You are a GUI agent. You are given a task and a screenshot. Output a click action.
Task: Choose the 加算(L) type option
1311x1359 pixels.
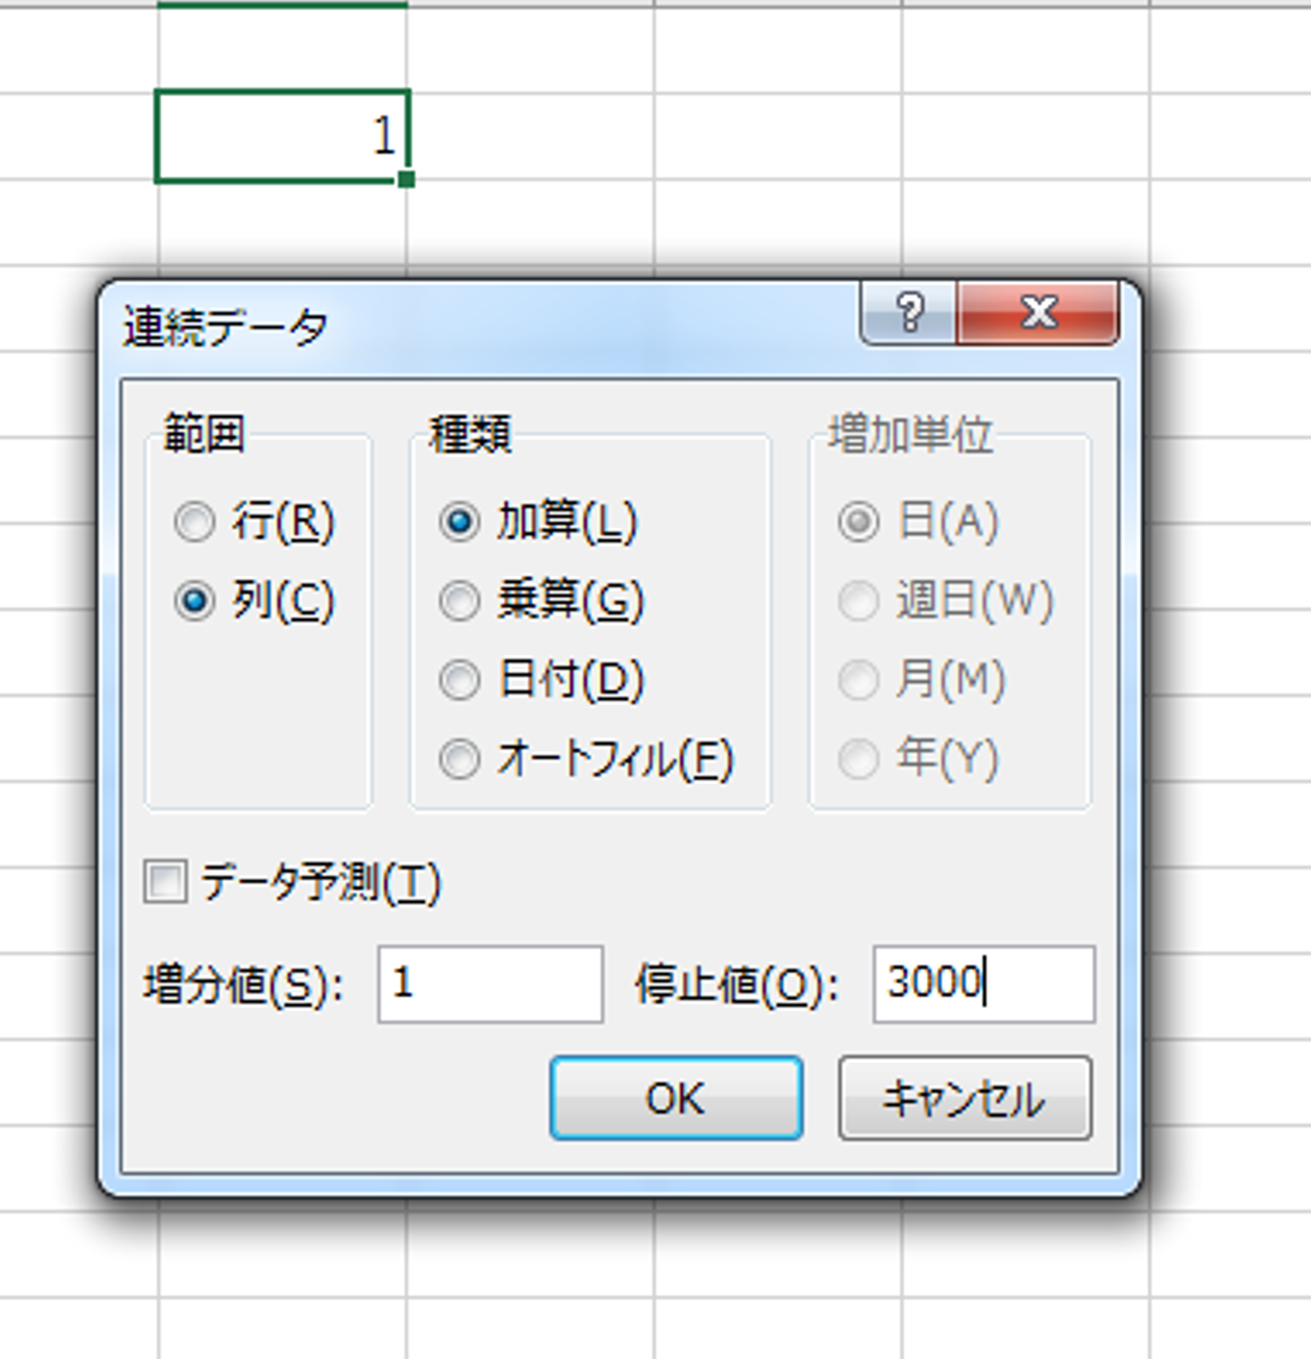coord(460,522)
